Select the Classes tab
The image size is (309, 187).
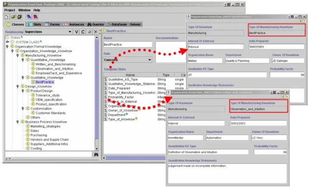tap(15, 25)
